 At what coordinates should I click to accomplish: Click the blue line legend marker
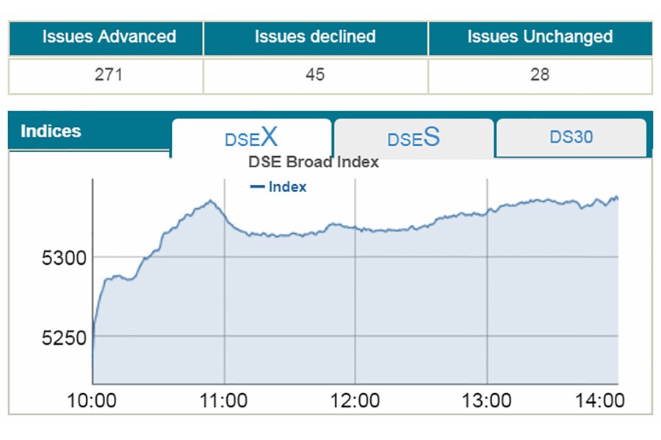tap(258, 187)
